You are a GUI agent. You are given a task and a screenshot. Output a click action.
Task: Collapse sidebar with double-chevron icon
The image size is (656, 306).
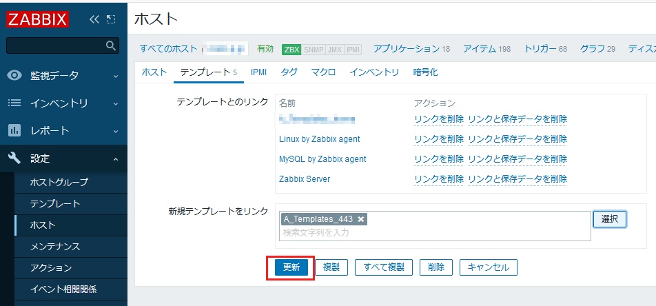pyautogui.click(x=94, y=19)
